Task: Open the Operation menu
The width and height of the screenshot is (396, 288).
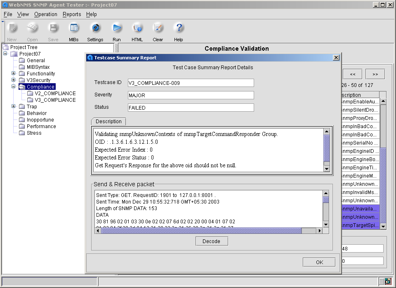Action: tap(46, 14)
